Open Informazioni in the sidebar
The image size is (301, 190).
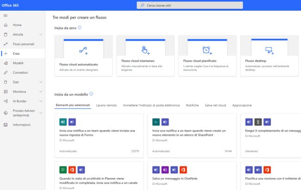23,125
